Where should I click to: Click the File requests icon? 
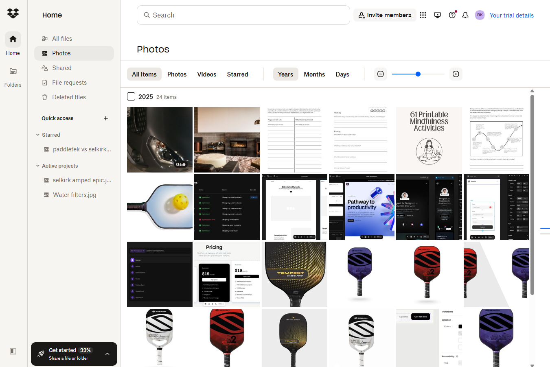(45, 83)
